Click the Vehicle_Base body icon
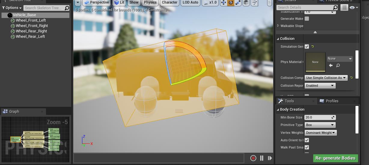 (x=10, y=15)
